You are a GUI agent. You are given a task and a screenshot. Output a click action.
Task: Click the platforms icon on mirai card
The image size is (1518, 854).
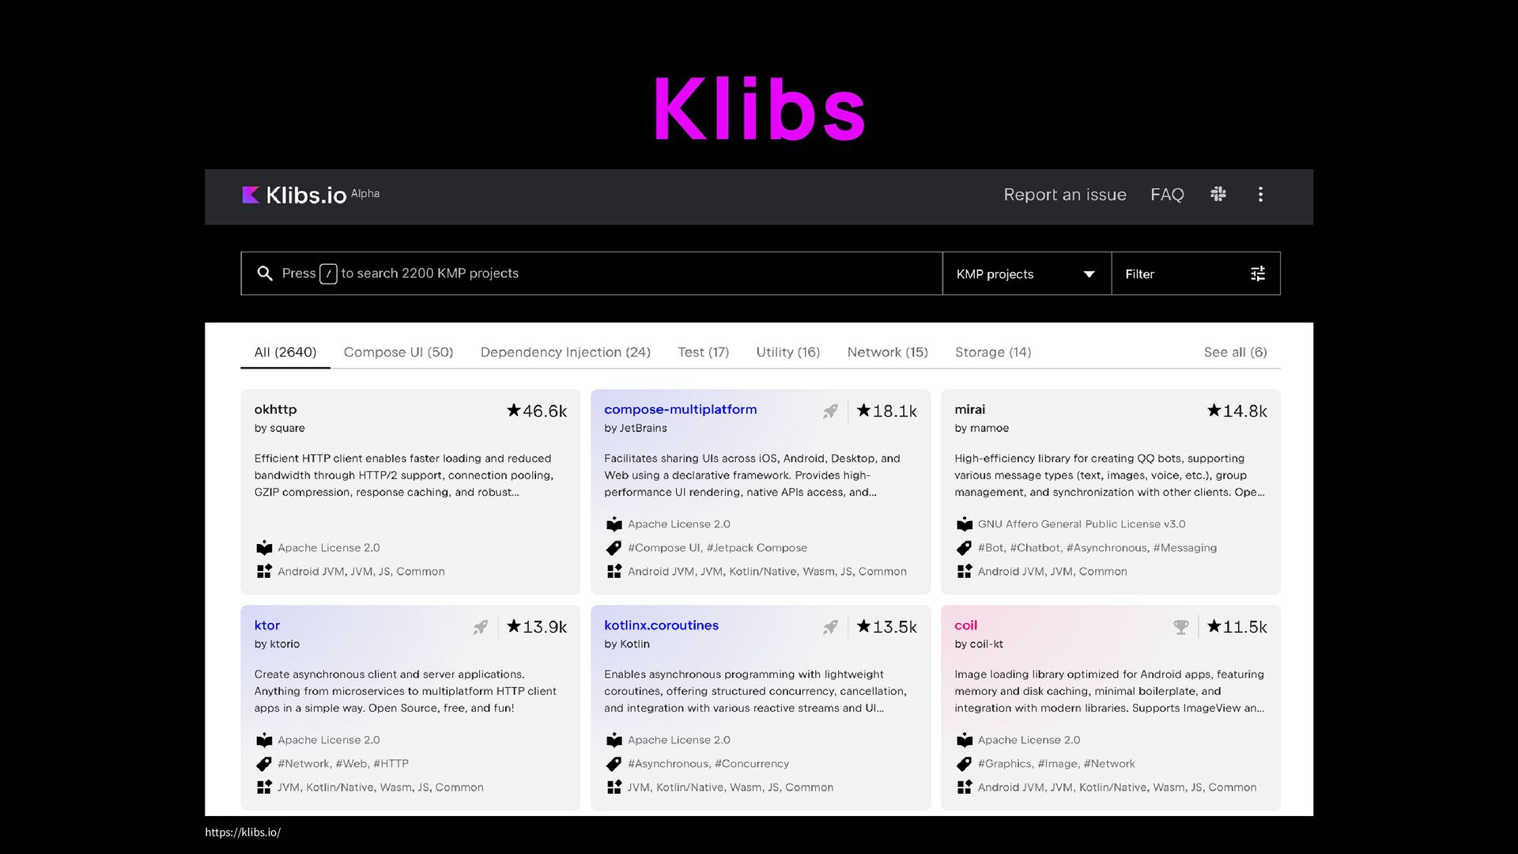[x=965, y=572]
